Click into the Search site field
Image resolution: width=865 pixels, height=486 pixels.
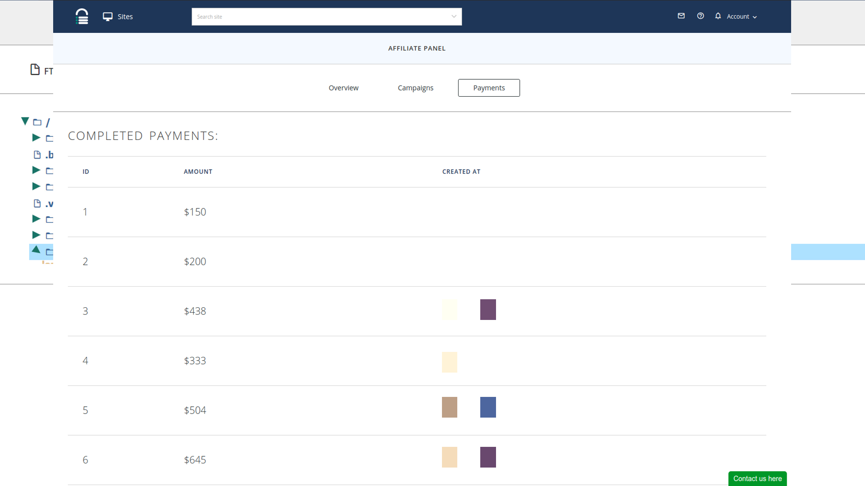[x=320, y=17]
